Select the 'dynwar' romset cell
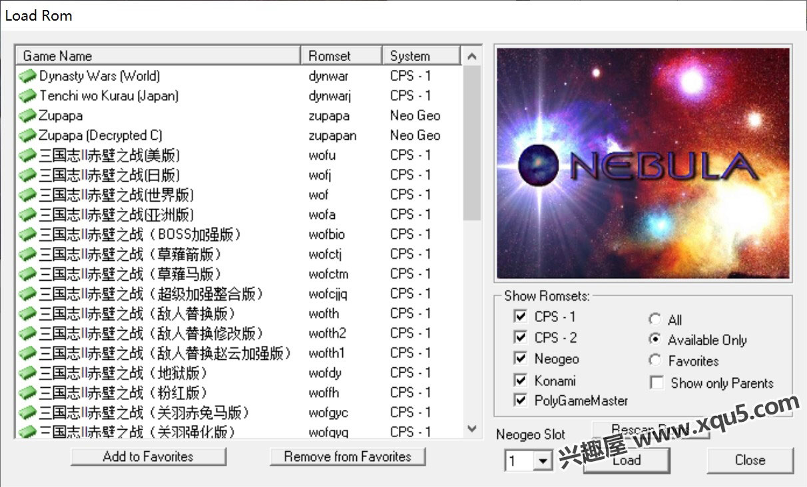Viewport: 807px width, 487px height. click(x=328, y=77)
